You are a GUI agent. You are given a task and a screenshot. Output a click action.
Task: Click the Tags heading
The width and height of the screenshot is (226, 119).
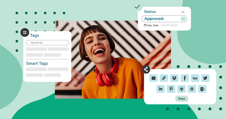point(35,35)
